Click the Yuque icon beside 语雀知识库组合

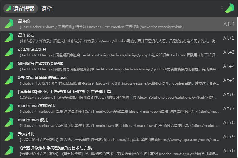pyautogui.click(x=9, y=52)
